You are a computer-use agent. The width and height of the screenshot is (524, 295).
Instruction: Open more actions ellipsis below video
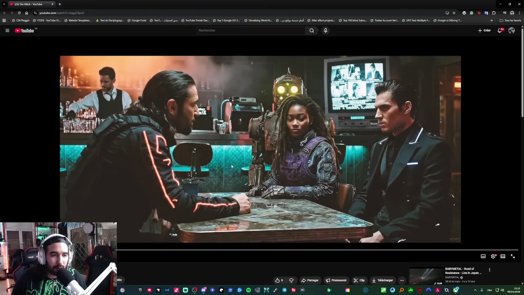pyautogui.click(x=402, y=280)
